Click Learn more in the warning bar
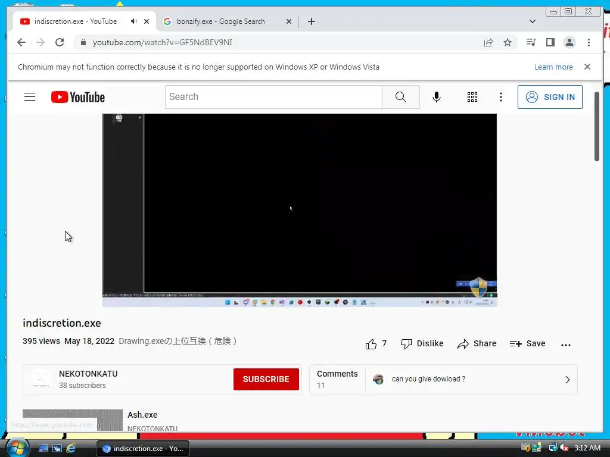The image size is (610, 457). coord(553,67)
